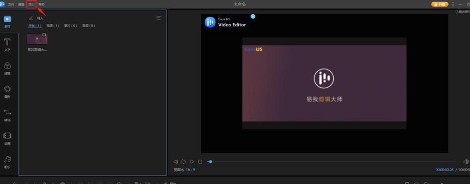470x184 pixels.
Task: Switch to the 所有(1) tab
Action: [x=35, y=26]
